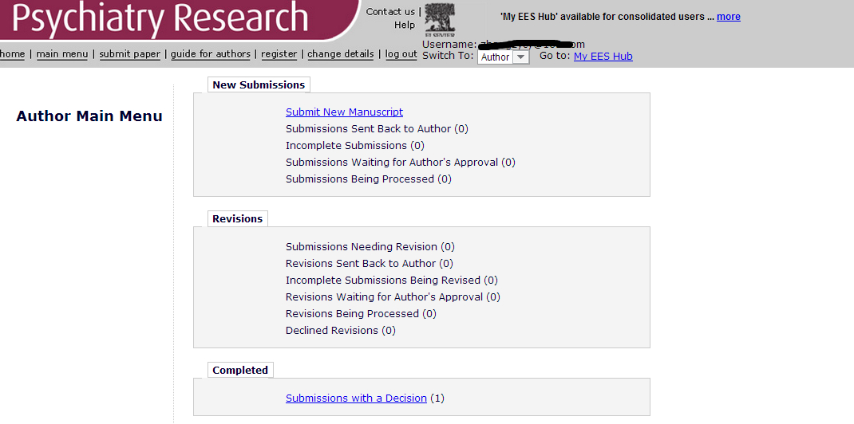The height and width of the screenshot is (424, 854).
Task: Log out of the system
Action: tap(401, 54)
